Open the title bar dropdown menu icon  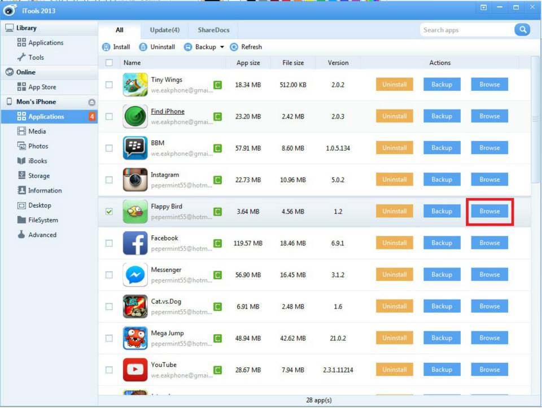point(484,7)
